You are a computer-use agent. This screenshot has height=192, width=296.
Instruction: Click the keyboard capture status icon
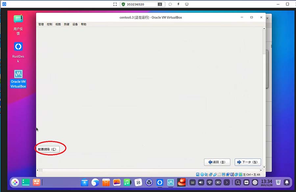[x=240, y=175]
